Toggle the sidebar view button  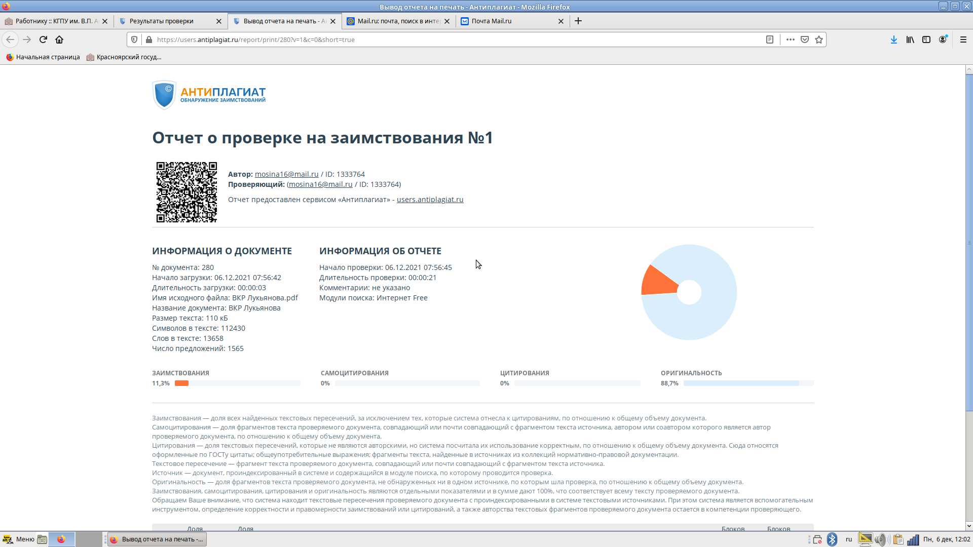926,40
